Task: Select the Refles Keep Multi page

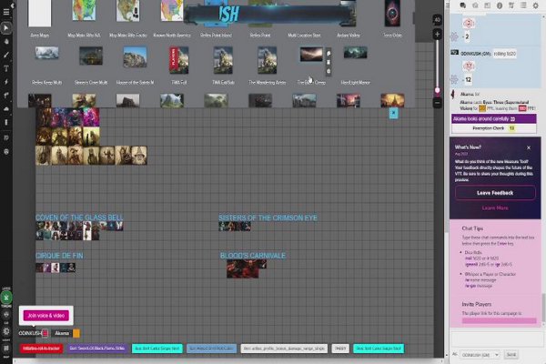Action: 47,53
